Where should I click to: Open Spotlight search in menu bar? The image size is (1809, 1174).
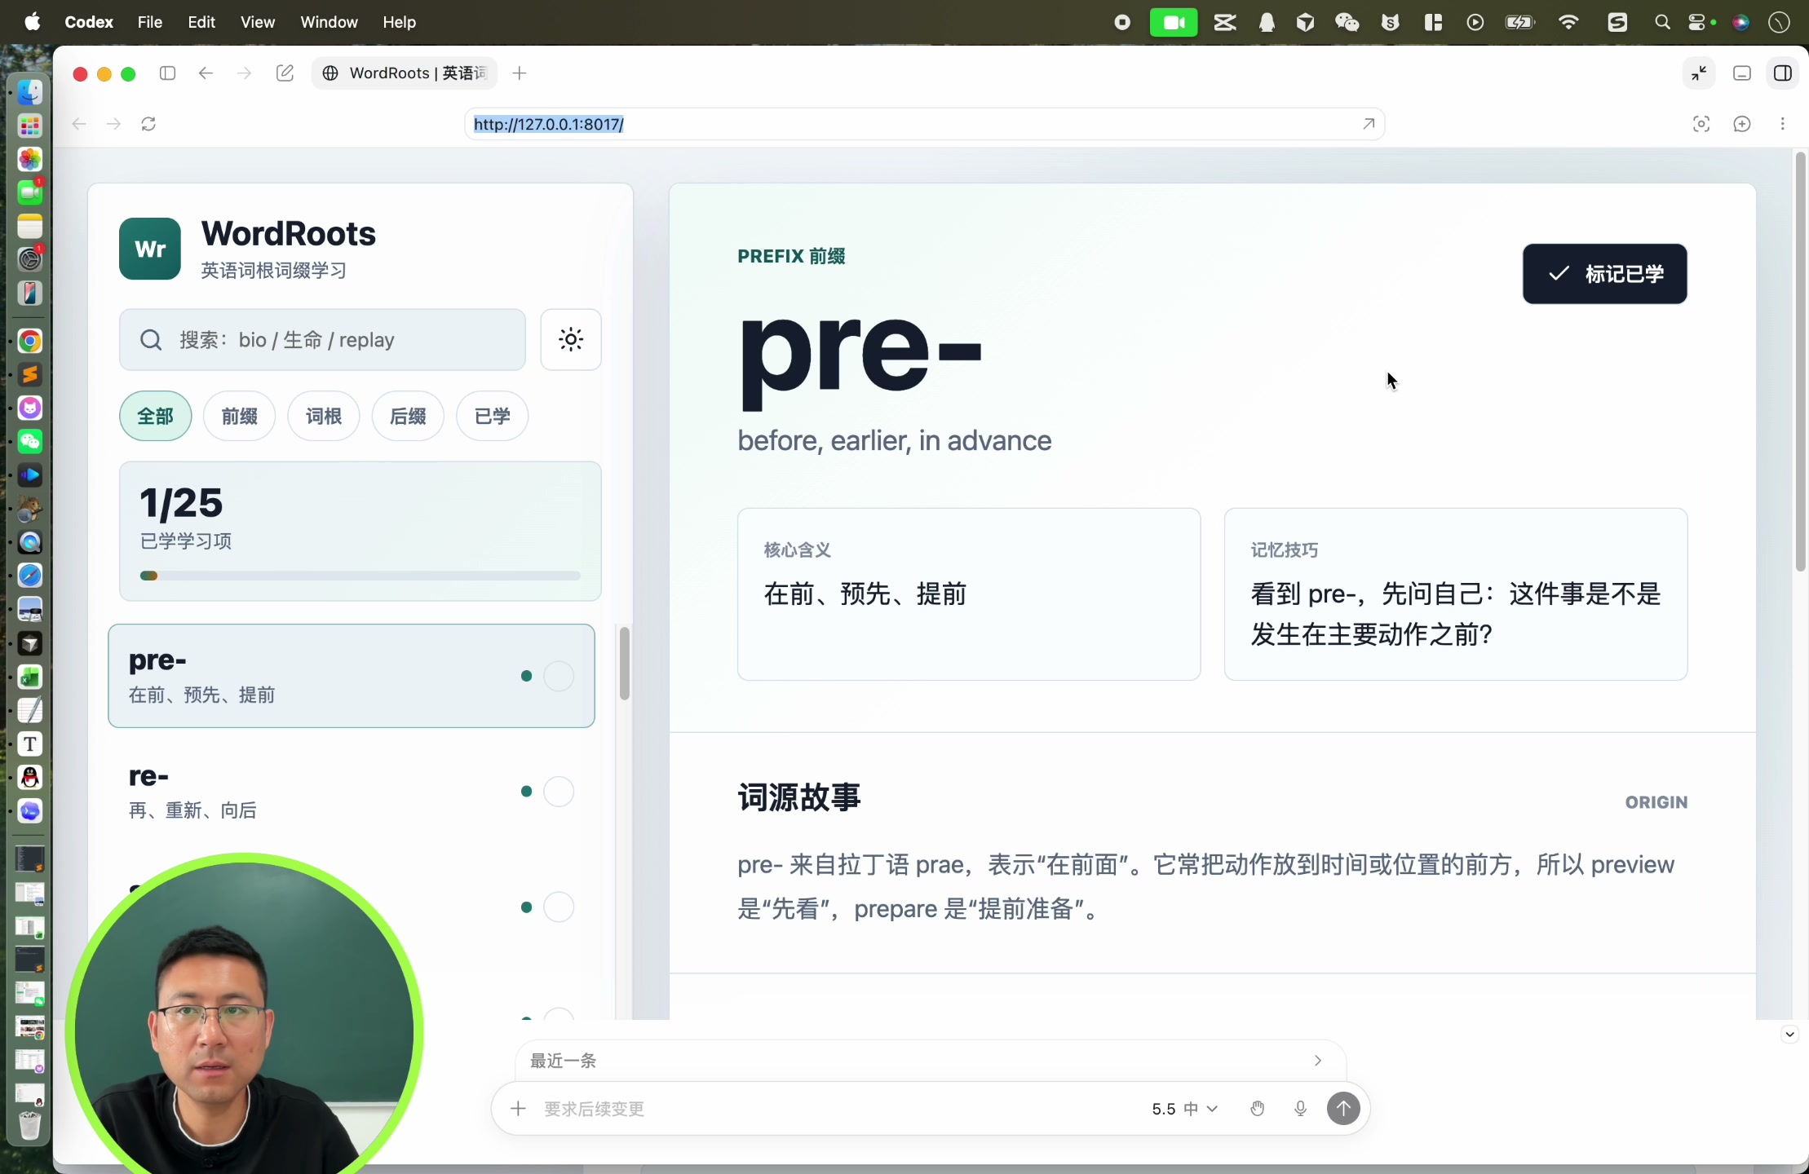[x=1661, y=22]
